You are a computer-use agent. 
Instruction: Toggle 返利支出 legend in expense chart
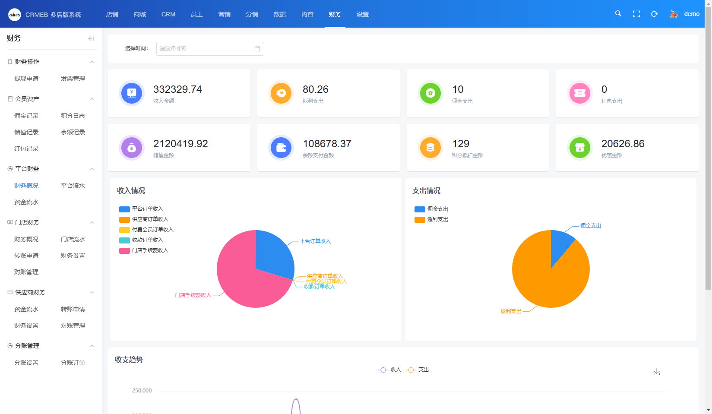pos(431,219)
